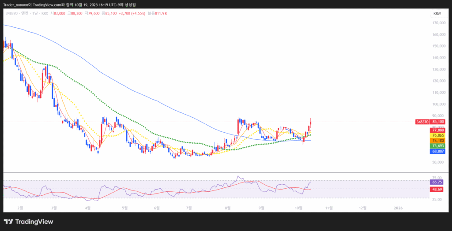Click the purple 65.75 RSI value label

click(437, 182)
